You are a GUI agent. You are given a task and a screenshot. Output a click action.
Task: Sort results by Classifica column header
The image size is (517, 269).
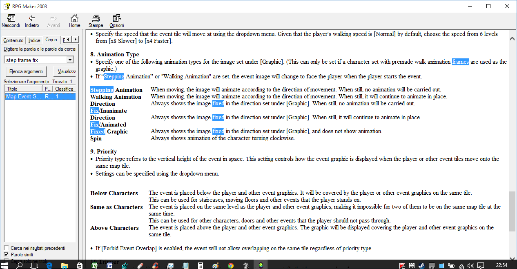coord(64,89)
